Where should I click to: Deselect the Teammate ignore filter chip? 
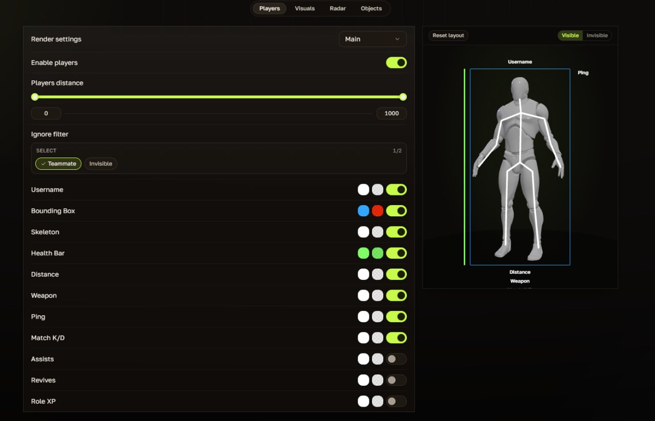(58, 164)
